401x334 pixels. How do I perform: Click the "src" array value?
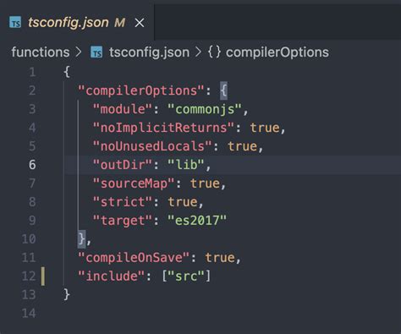tap(186, 277)
